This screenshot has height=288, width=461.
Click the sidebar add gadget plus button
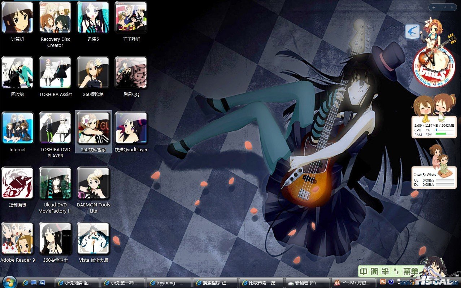click(x=434, y=7)
